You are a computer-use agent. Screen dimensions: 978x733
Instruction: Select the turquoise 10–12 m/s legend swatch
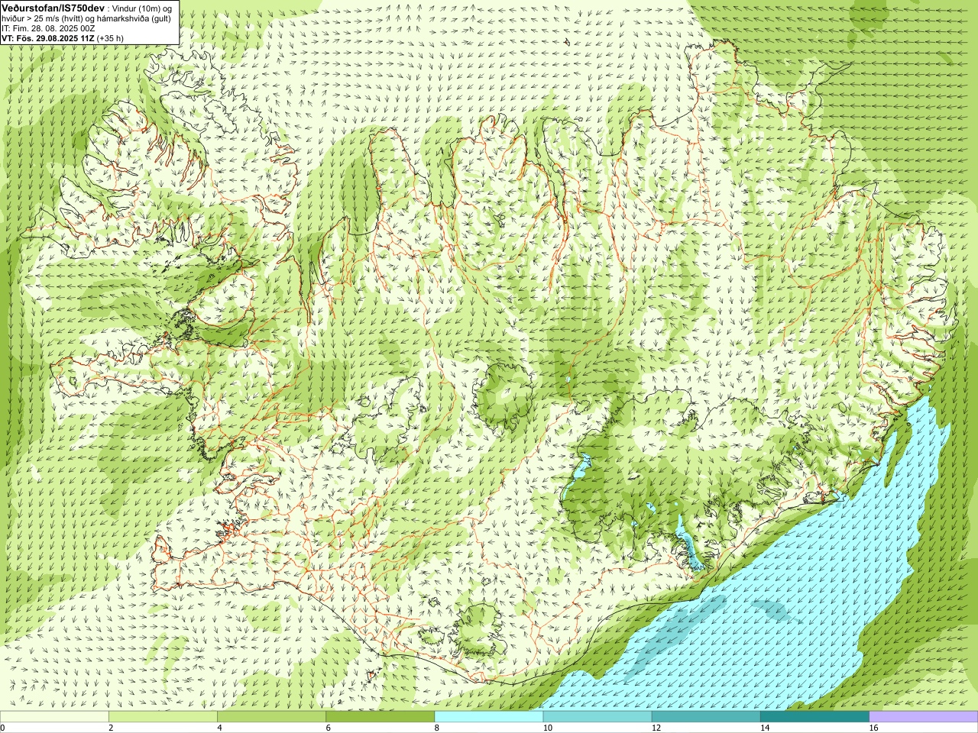coord(597,717)
